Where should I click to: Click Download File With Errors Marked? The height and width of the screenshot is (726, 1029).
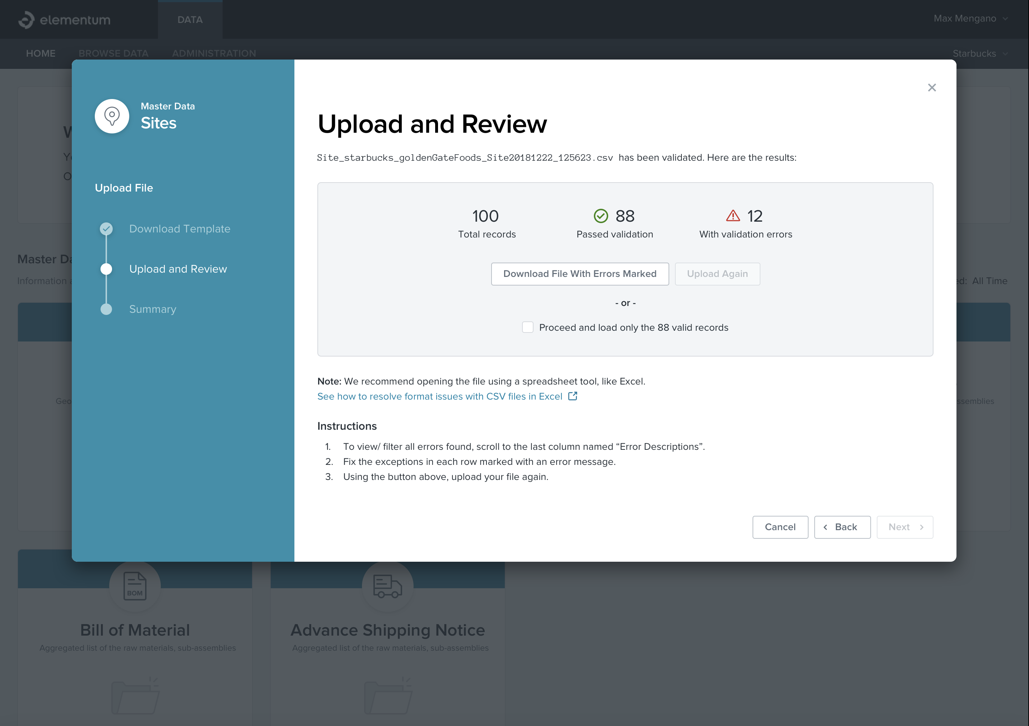[x=579, y=274]
